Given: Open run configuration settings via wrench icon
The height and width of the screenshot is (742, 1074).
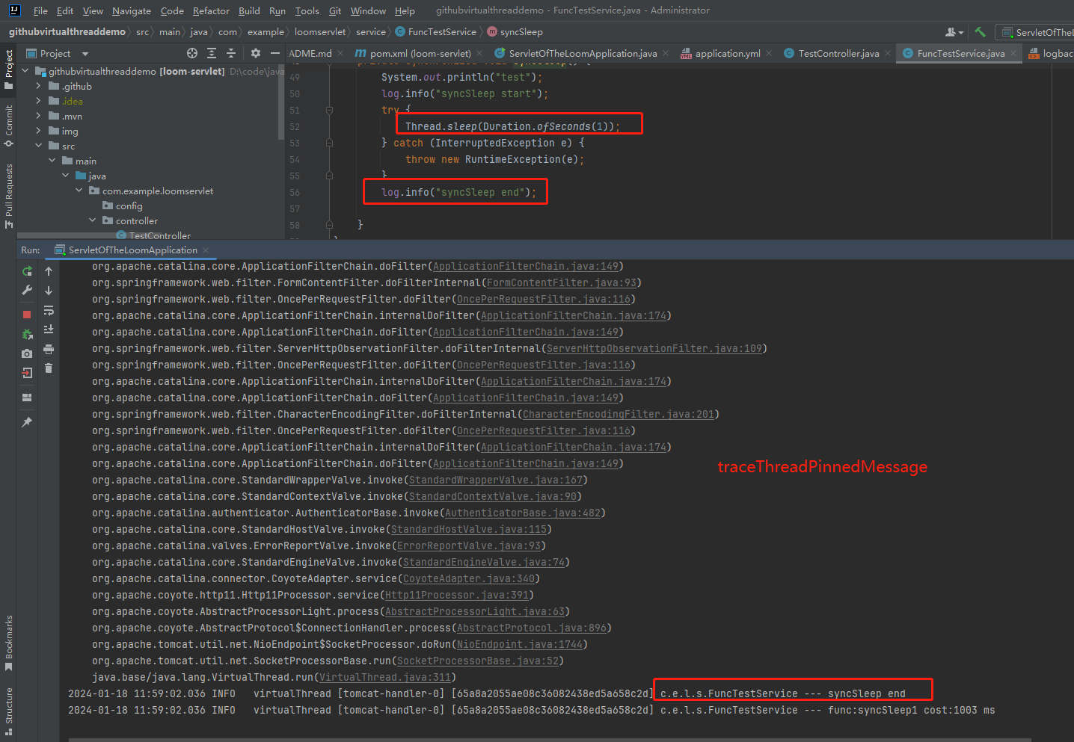Looking at the screenshot, I should pyautogui.click(x=27, y=290).
